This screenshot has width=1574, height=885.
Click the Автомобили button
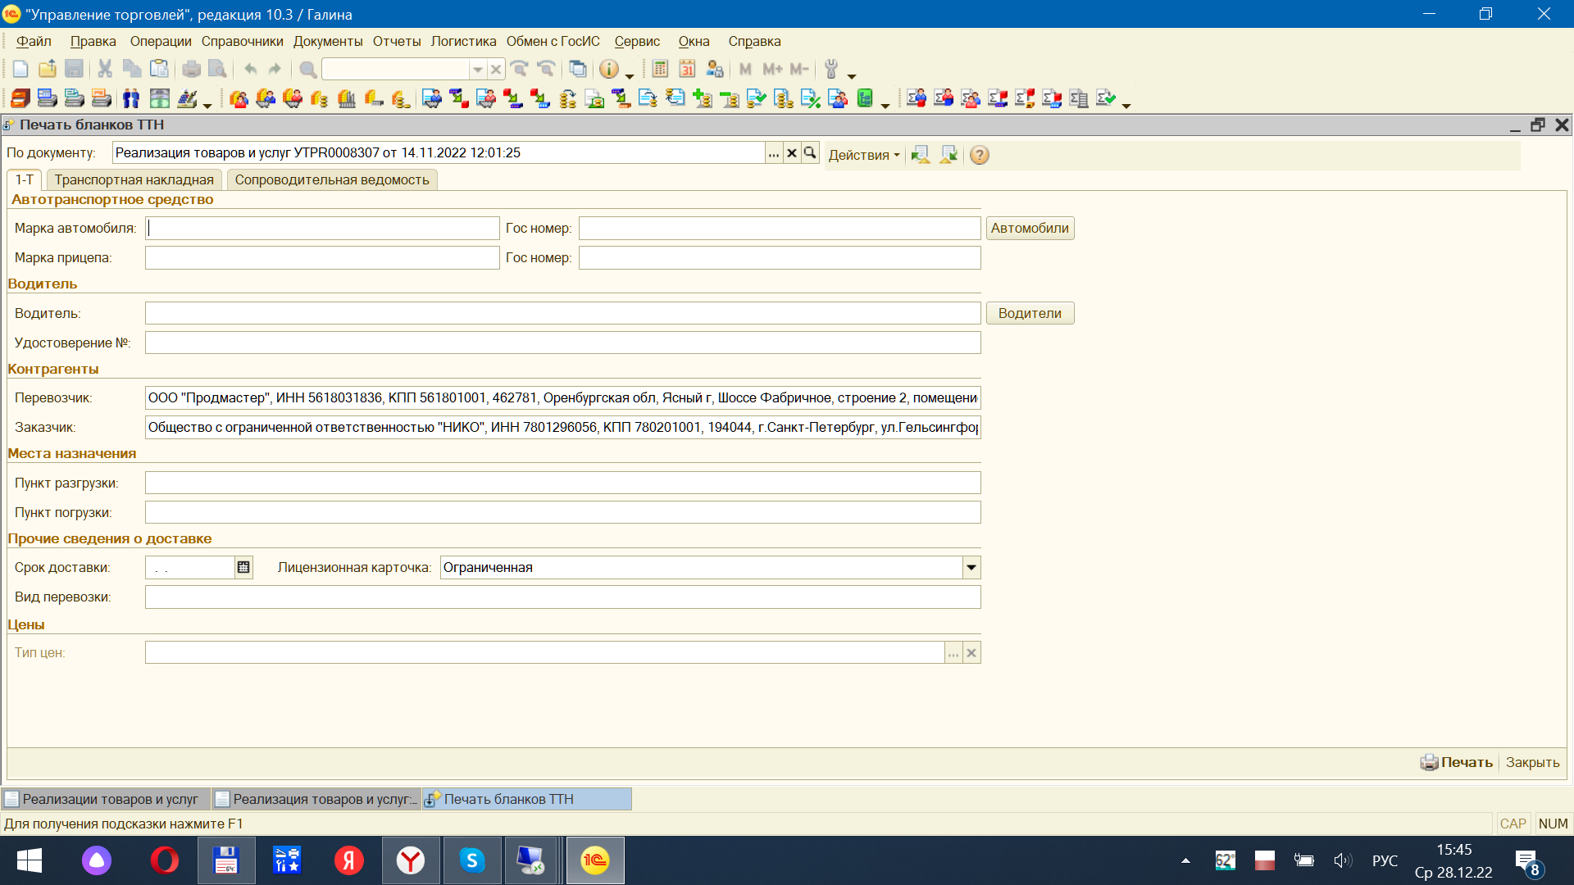(x=1030, y=229)
